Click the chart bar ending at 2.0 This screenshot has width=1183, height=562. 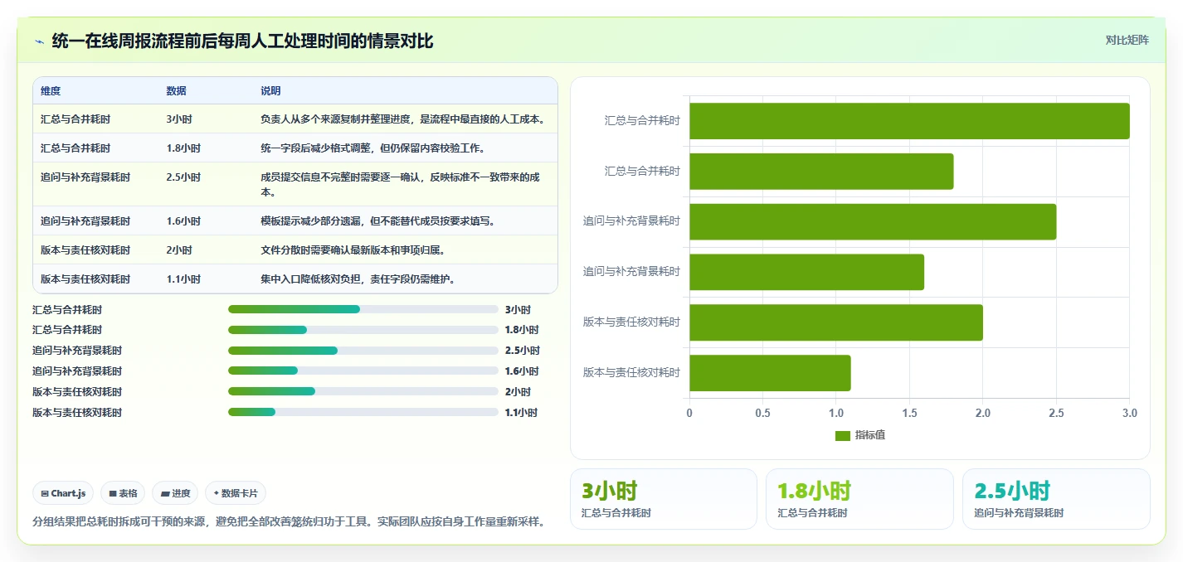pos(836,322)
